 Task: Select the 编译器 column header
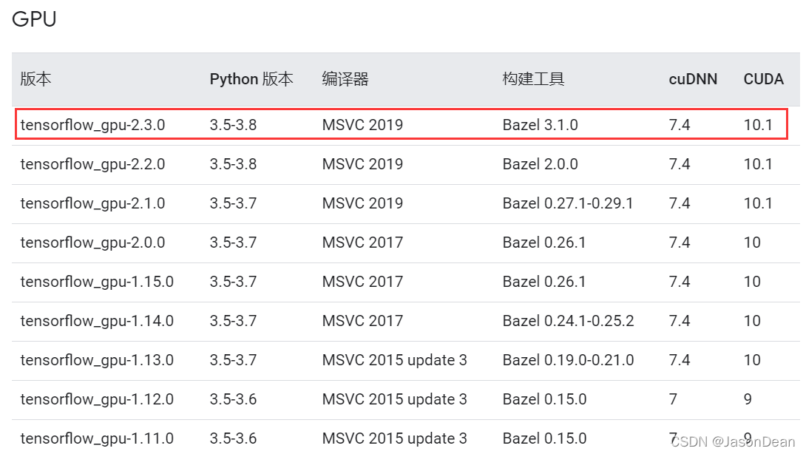[345, 79]
